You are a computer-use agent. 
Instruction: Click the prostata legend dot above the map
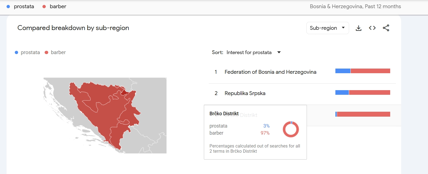click(x=17, y=52)
